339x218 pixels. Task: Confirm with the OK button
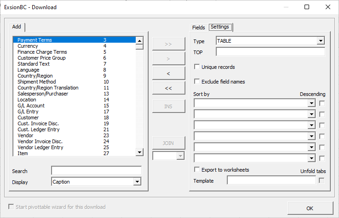tap(310, 208)
